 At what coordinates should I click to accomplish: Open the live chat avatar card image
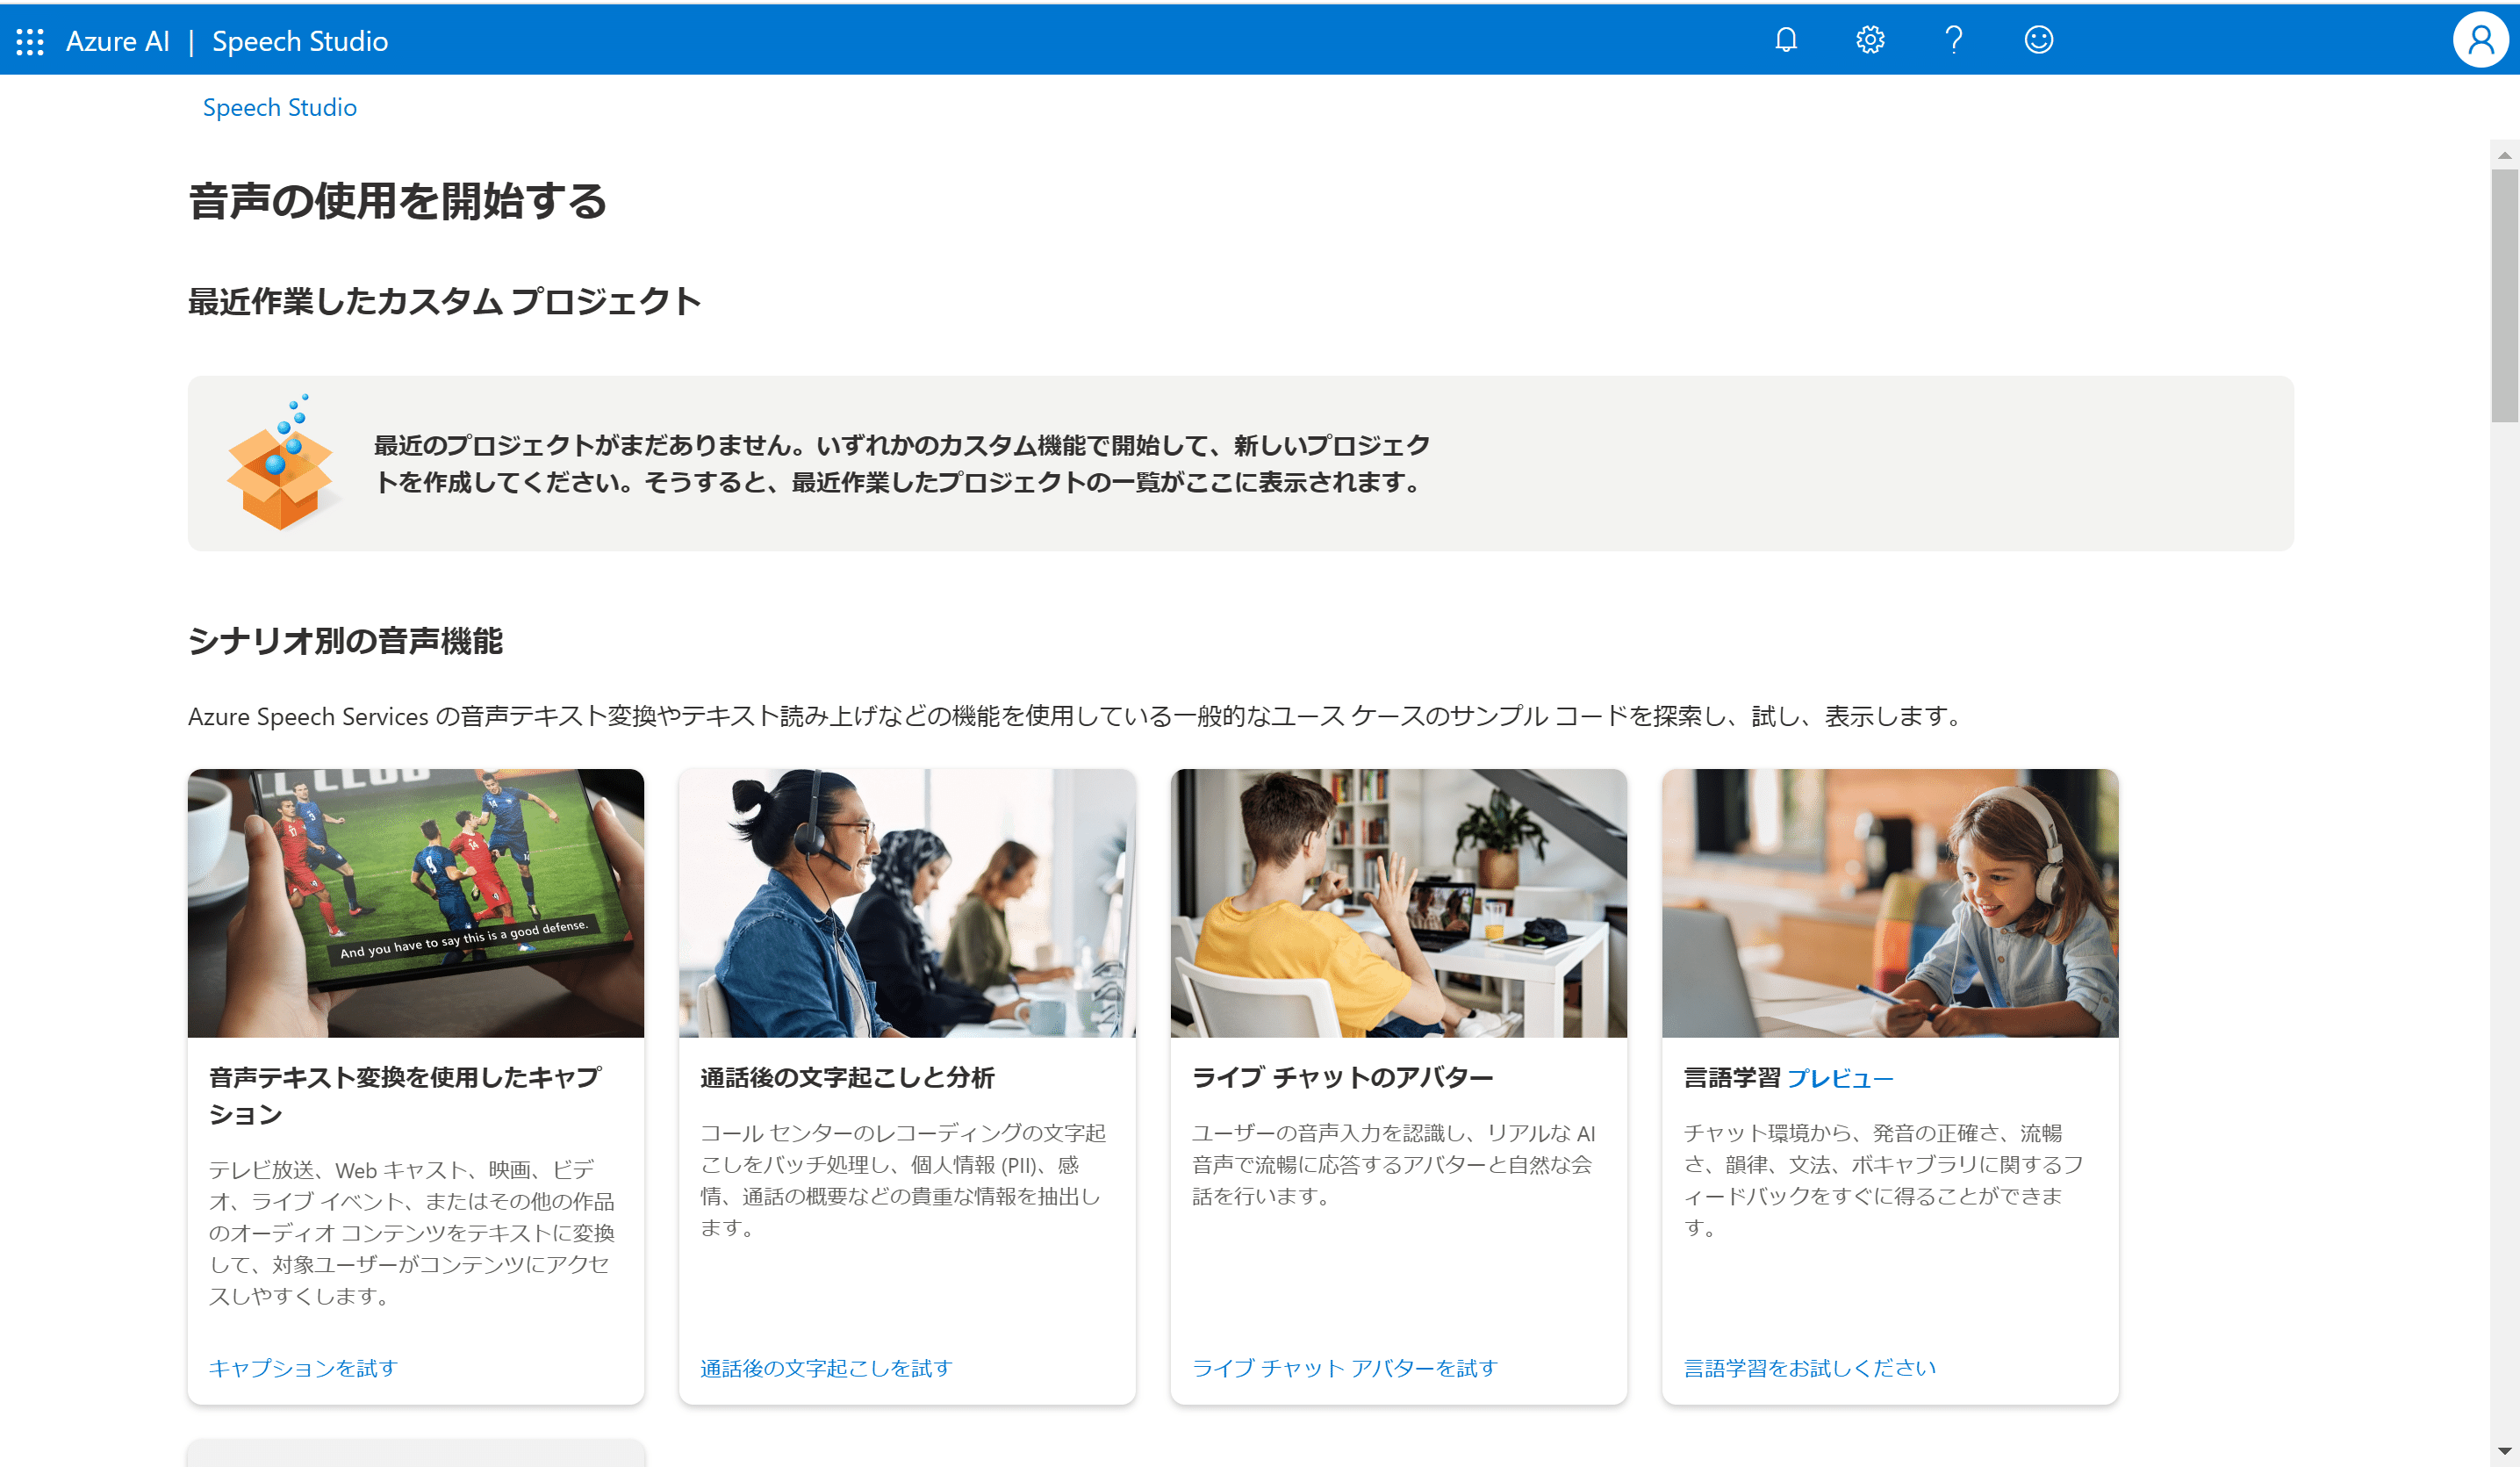[x=1398, y=902]
